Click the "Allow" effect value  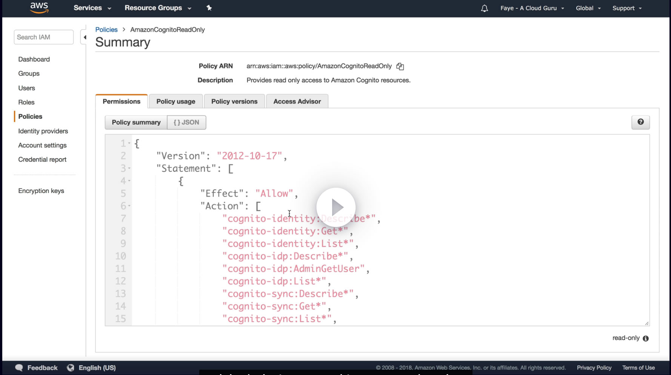274,193
